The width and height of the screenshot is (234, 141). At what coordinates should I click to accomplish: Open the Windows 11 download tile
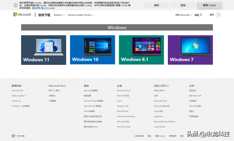click(x=43, y=50)
